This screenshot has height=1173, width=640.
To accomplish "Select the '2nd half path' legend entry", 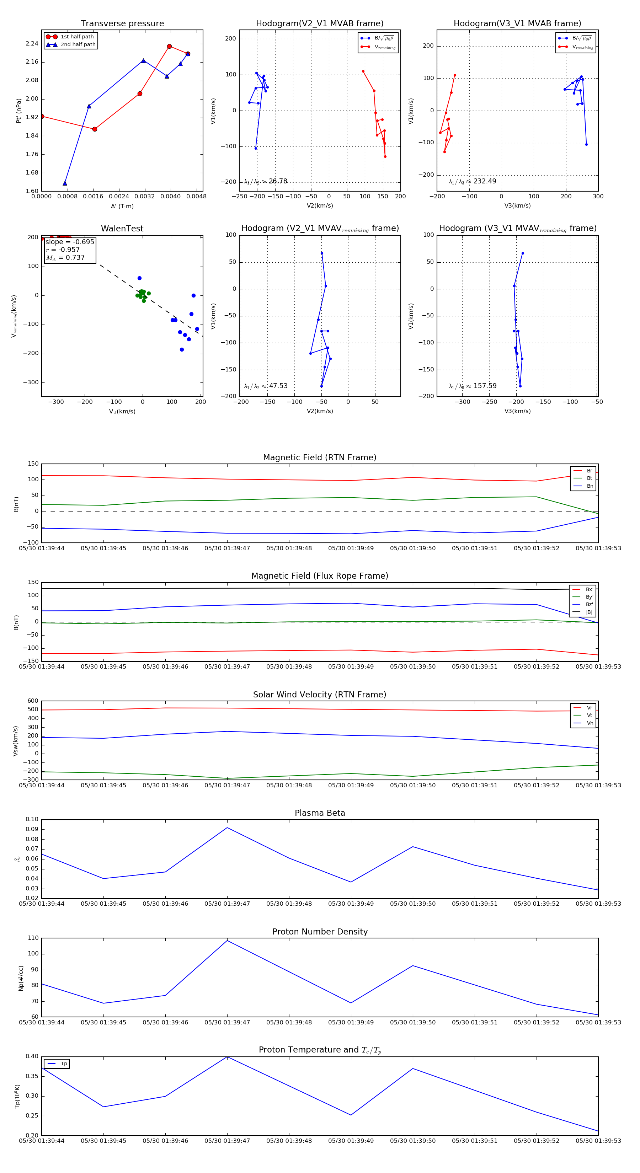I will (x=71, y=45).
